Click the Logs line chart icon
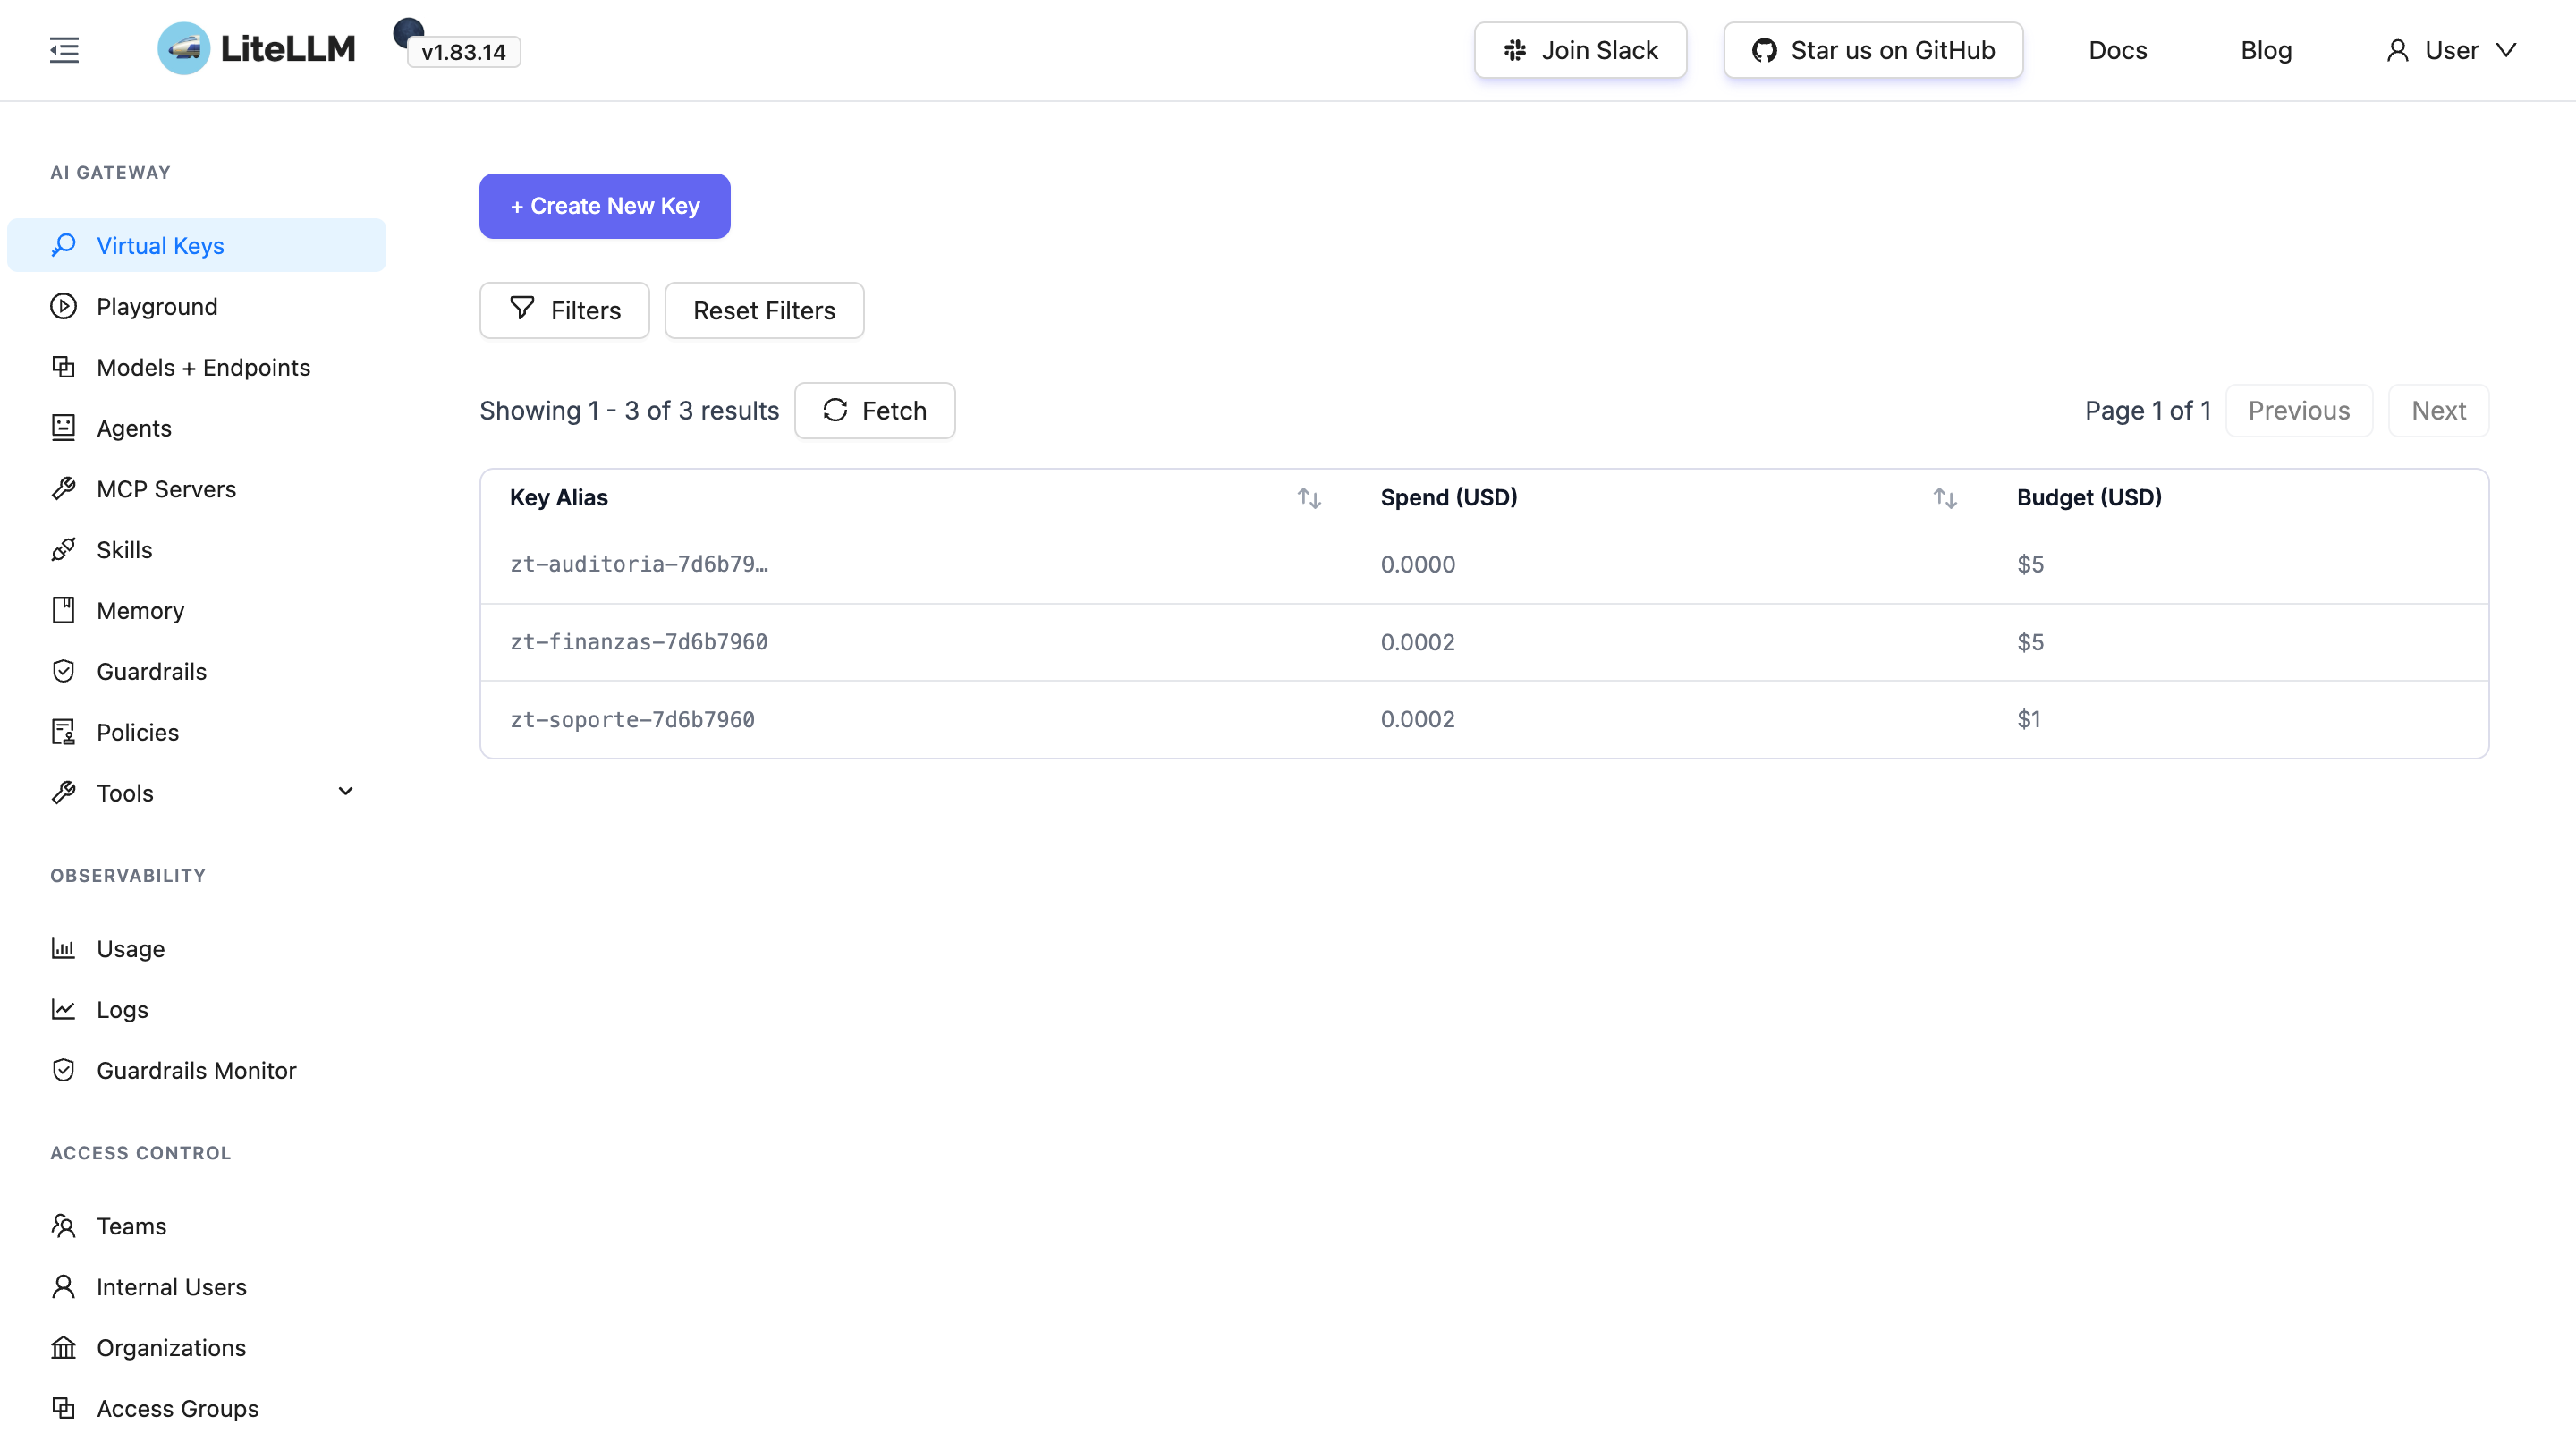 [64, 1009]
